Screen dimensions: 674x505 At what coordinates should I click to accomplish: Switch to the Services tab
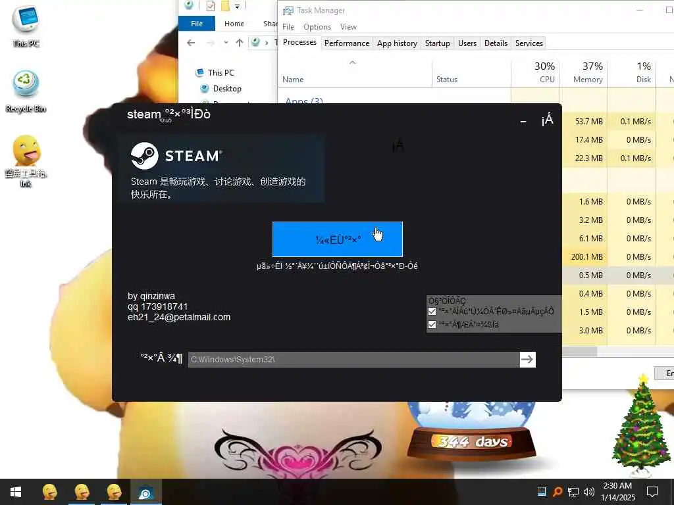pyautogui.click(x=529, y=43)
